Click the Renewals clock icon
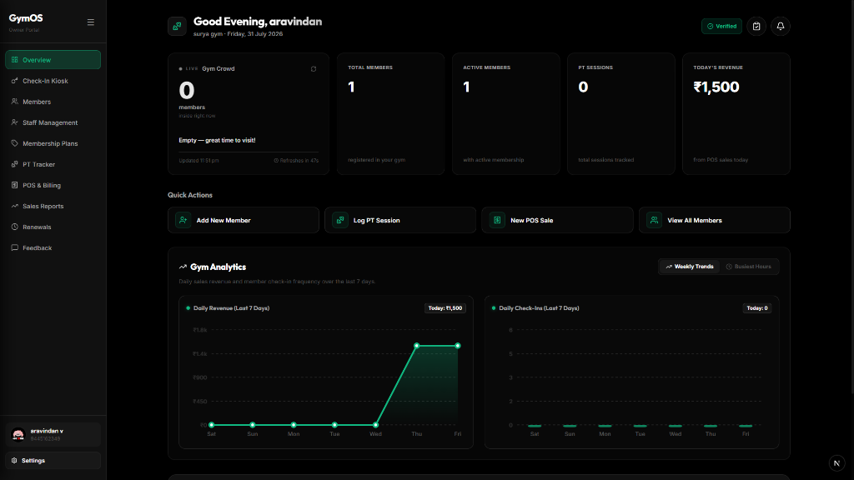854x480 pixels. [15, 227]
